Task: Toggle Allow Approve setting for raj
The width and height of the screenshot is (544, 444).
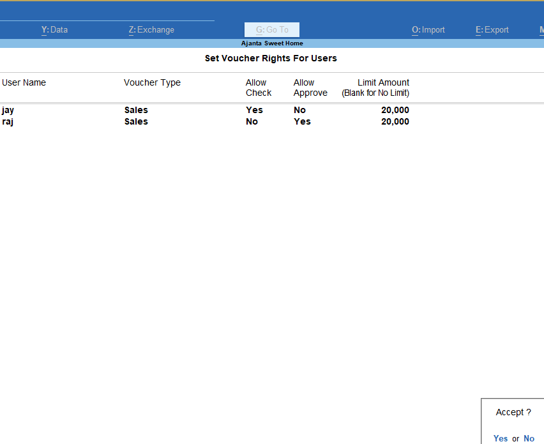Action: tap(301, 121)
